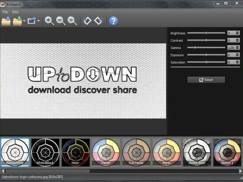Click the save folder icon
Screen dimensions: 243x182
click(17, 21)
